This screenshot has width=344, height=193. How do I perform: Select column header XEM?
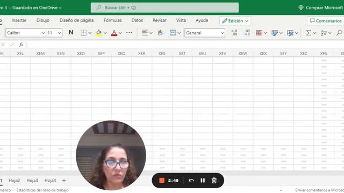41,54
